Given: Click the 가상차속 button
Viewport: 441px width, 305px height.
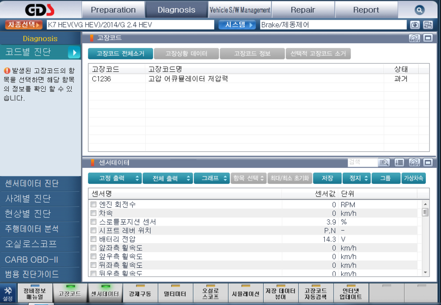Looking at the screenshot, I should pyautogui.click(x=413, y=178).
